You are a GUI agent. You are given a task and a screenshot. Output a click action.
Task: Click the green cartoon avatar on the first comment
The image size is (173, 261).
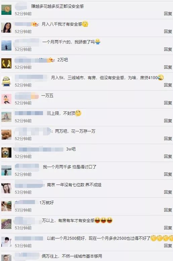6,10
